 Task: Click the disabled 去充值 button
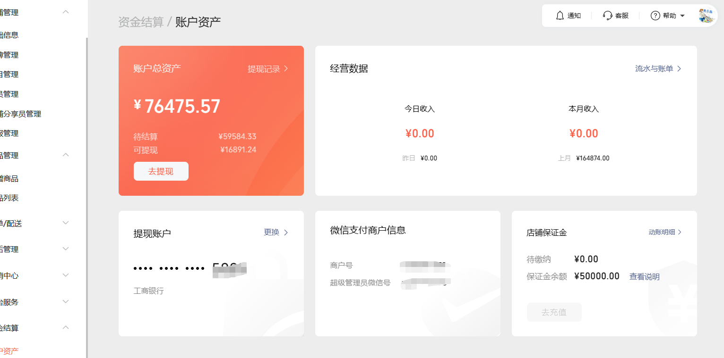[x=554, y=312]
